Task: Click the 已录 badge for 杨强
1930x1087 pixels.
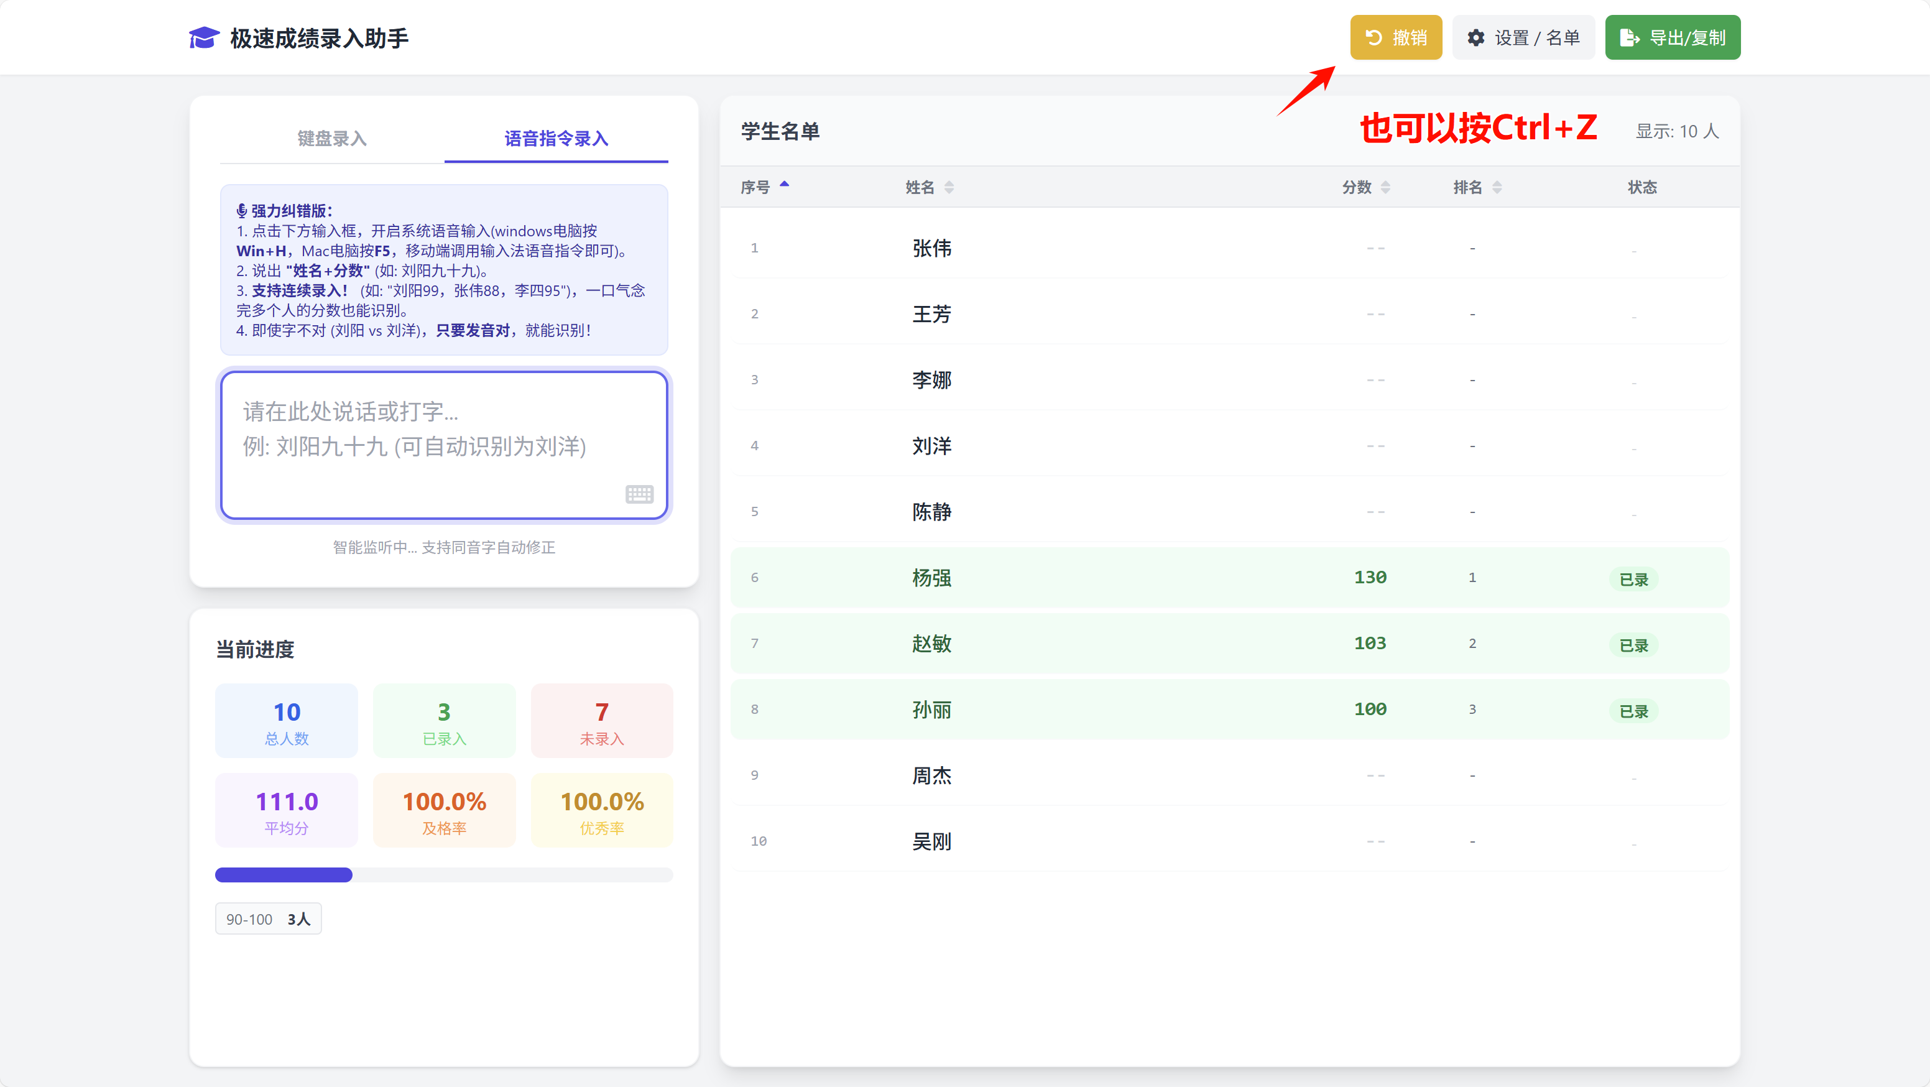Action: coord(1633,579)
